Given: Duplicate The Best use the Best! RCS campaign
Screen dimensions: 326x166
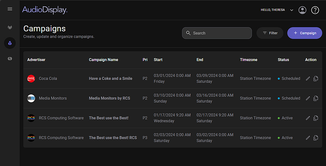Looking at the screenshot, I should pyautogui.click(x=316, y=138).
